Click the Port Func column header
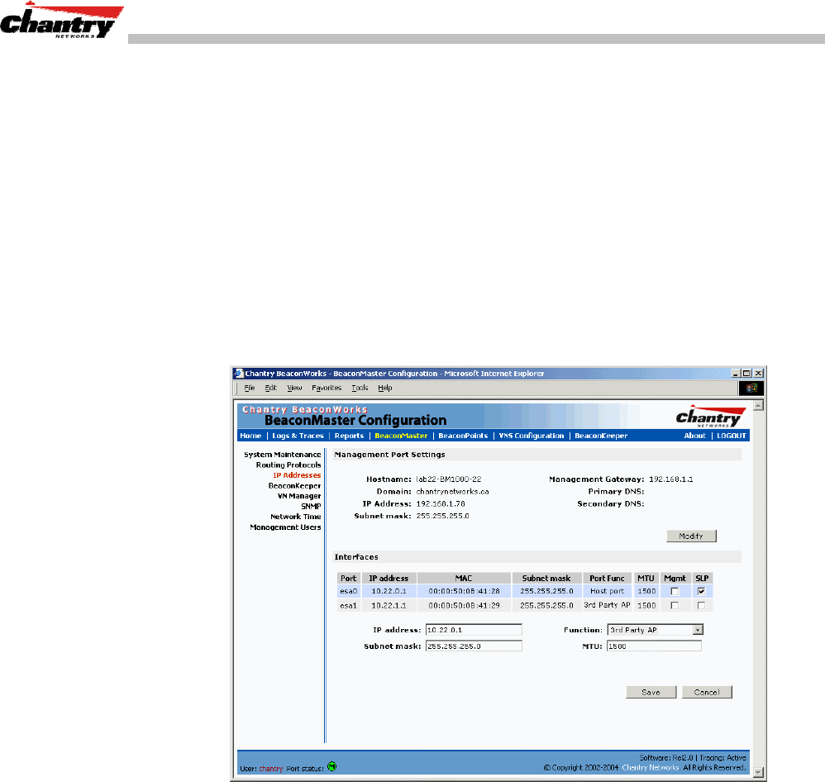This screenshot has height=782, width=825. (x=607, y=579)
